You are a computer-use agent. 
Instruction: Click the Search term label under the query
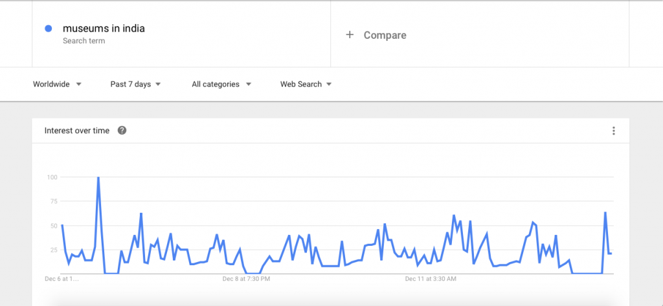point(84,41)
